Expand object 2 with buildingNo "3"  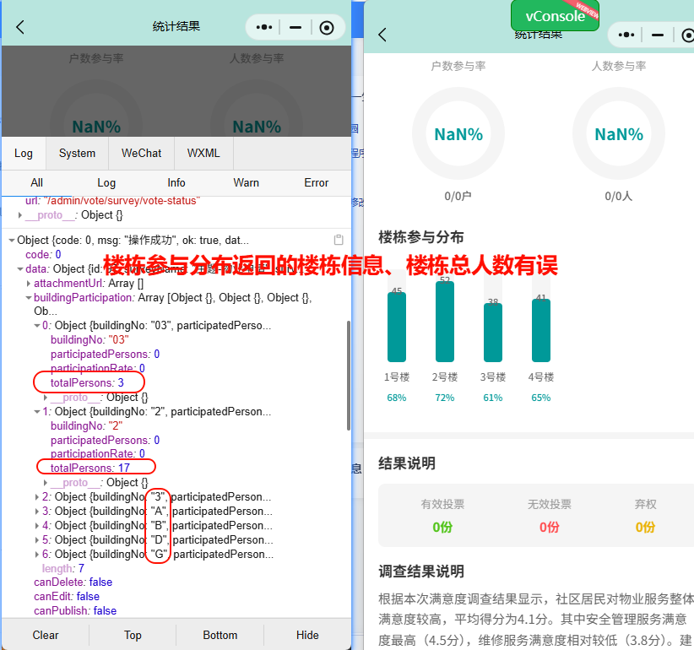click(x=37, y=496)
